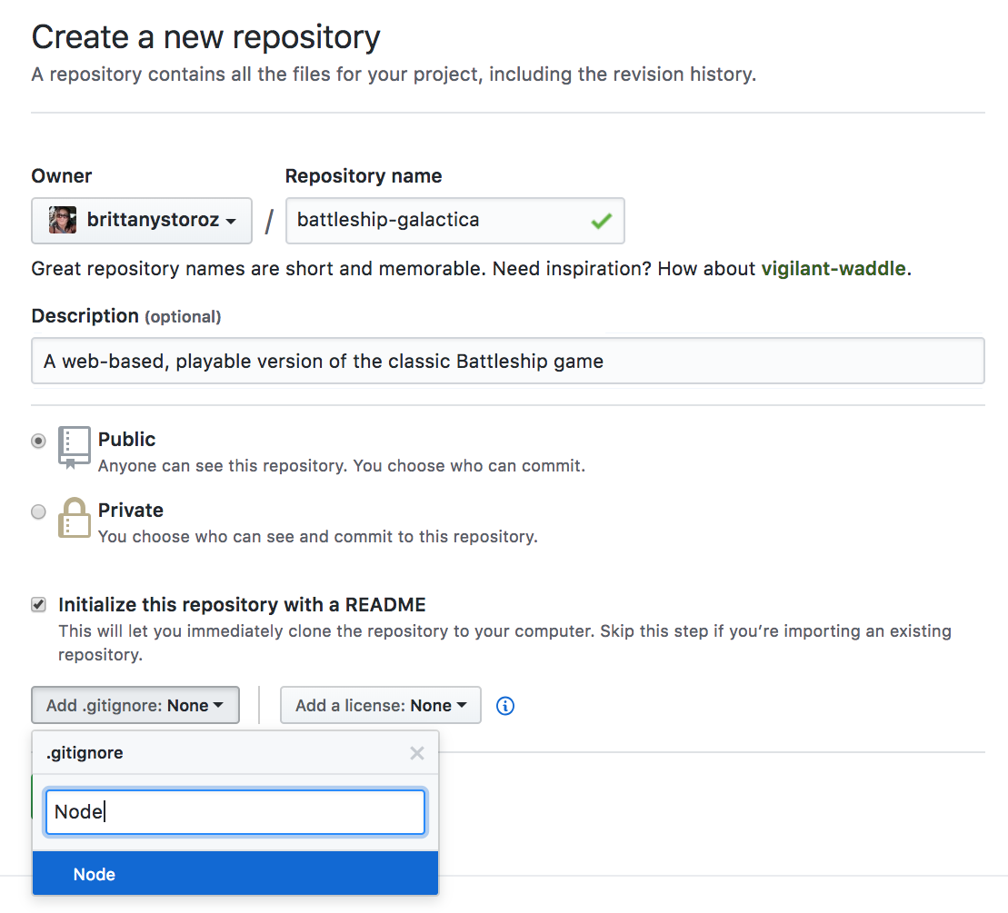The height and width of the screenshot is (913, 1008).
Task: Click the .gitignore filter box containing Node
Action: pyautogui.click(x=235, y=812)
